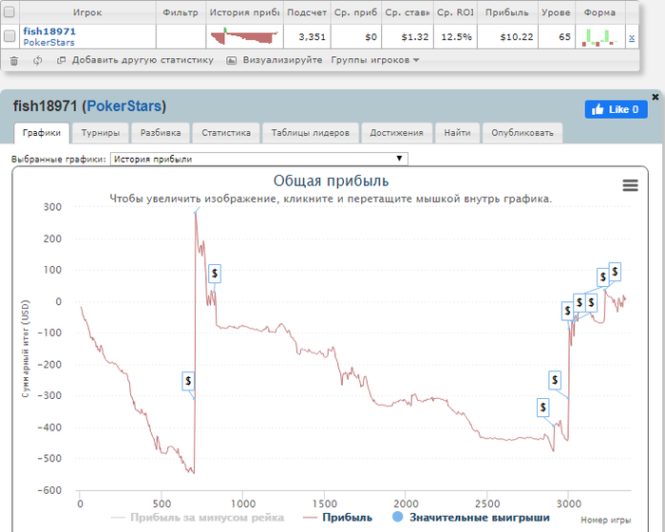
Task: Open the Достижения tab
Action: click(x=396, y=133)
